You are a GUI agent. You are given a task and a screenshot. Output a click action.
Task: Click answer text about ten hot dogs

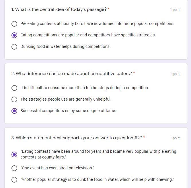point(85,88)
